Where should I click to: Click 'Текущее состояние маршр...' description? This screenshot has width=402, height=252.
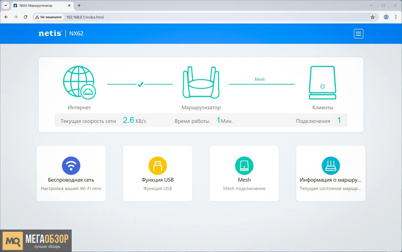(x=331, y=189)
